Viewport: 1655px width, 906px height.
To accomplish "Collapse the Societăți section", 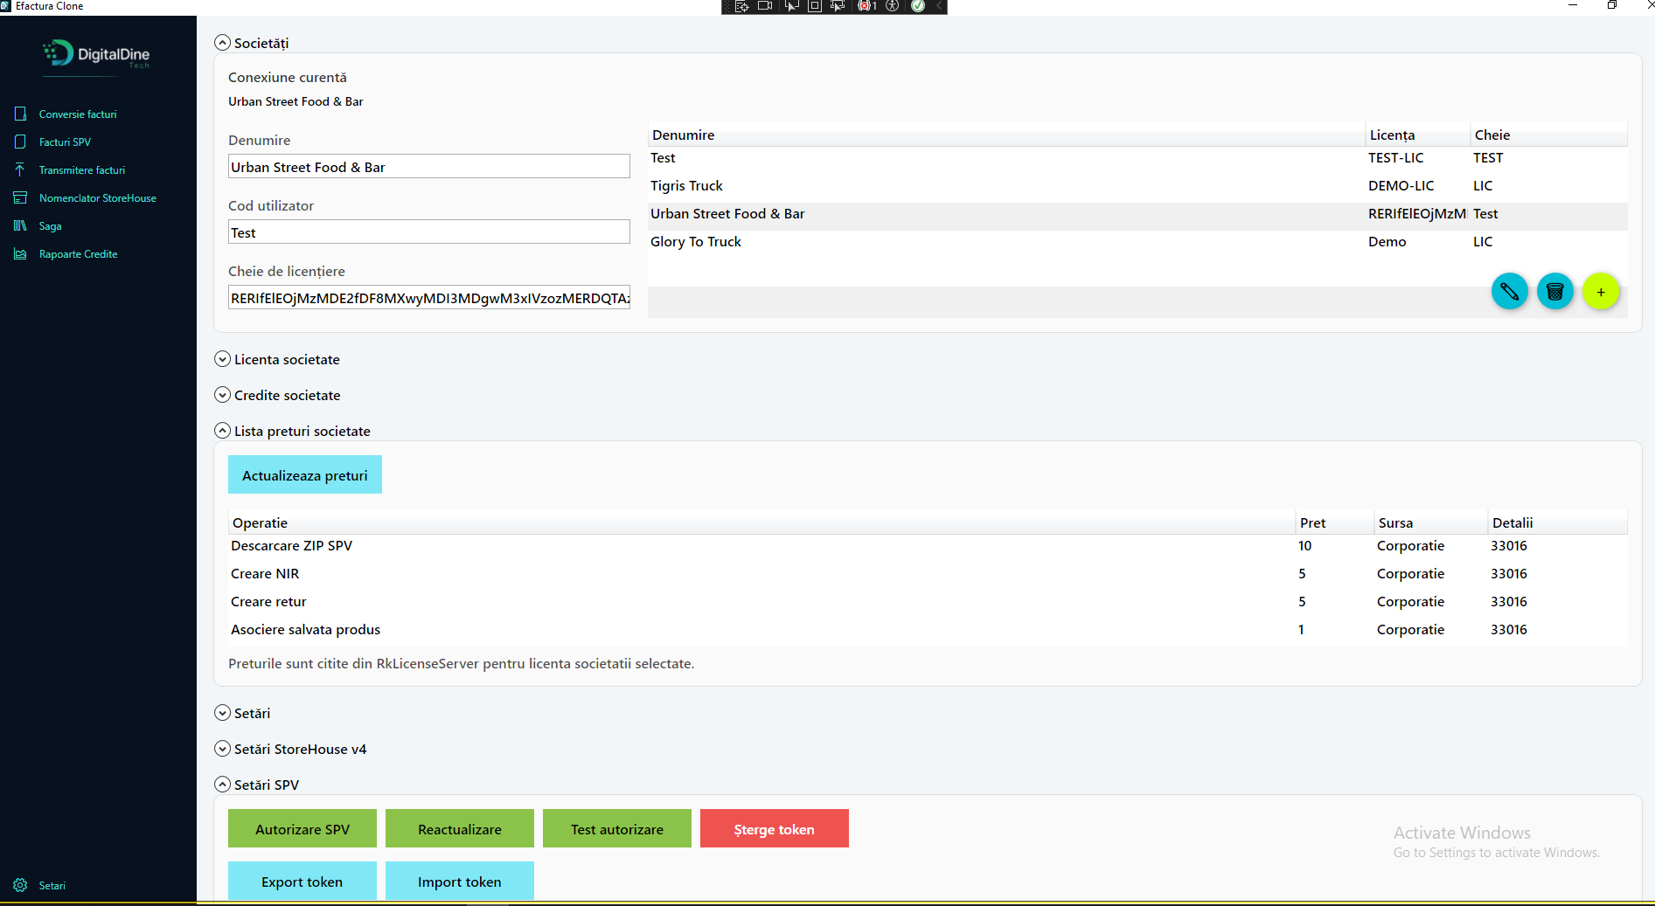I will click(x=223, y=43).
